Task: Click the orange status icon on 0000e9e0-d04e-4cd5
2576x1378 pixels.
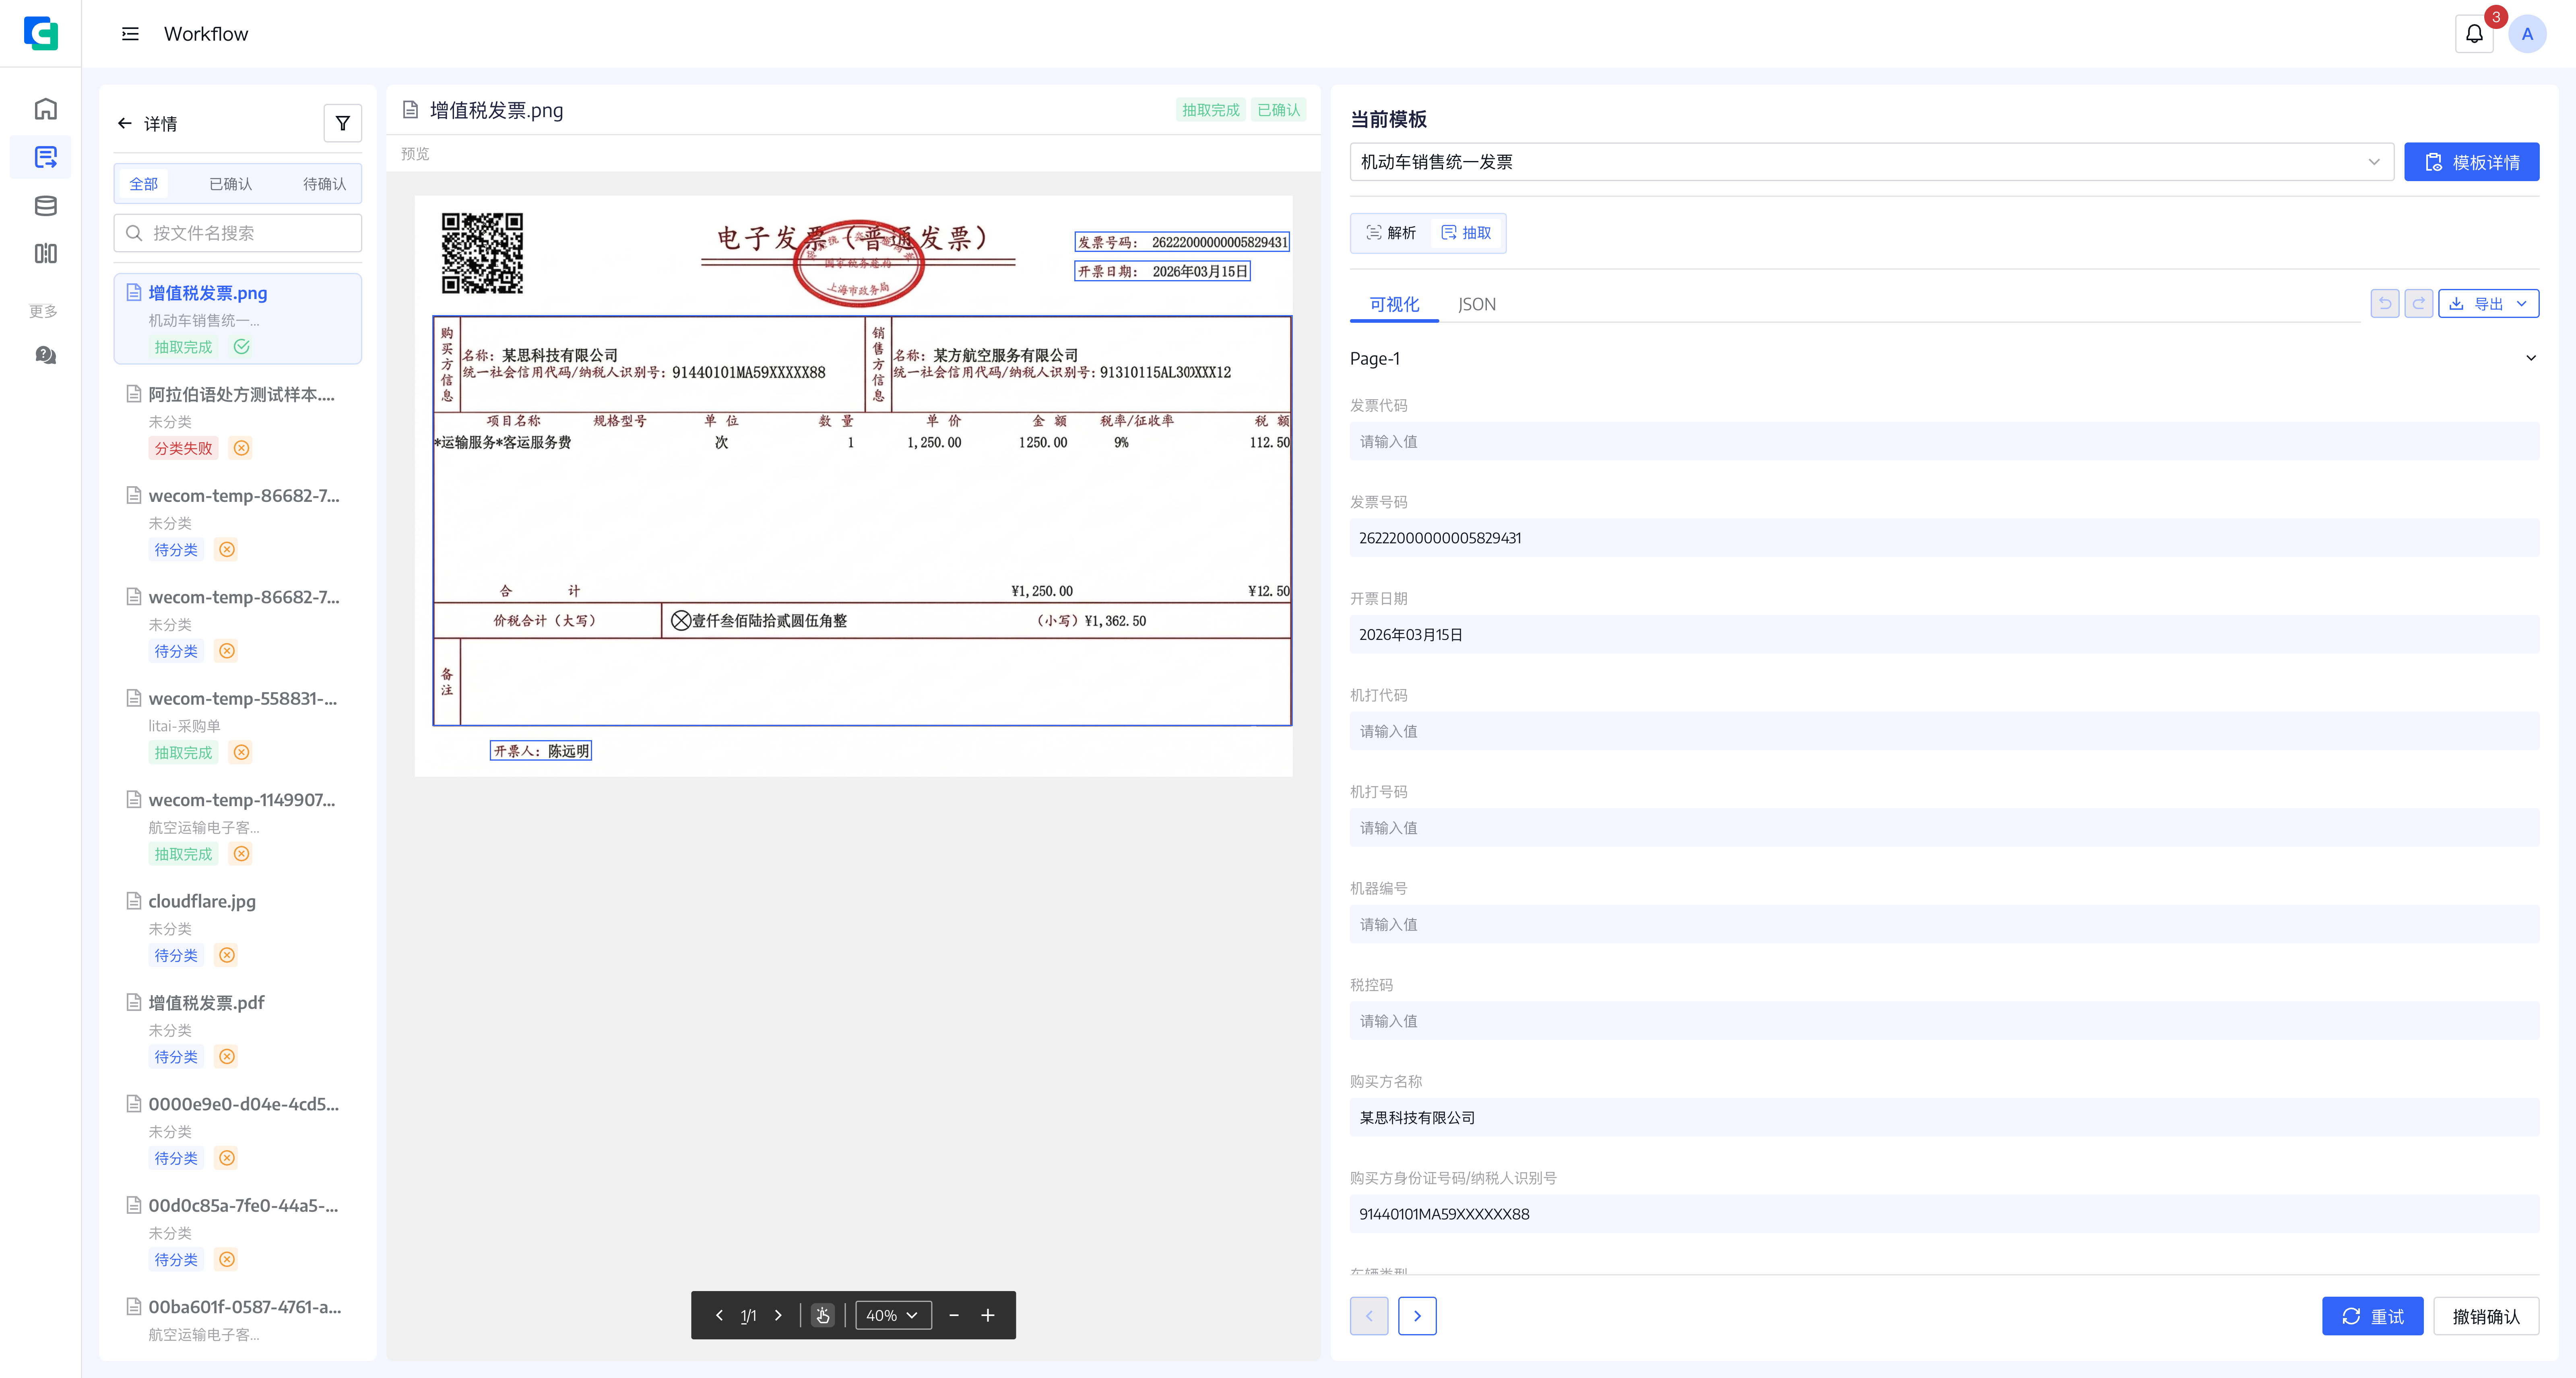Action: tap(227, 1158)
